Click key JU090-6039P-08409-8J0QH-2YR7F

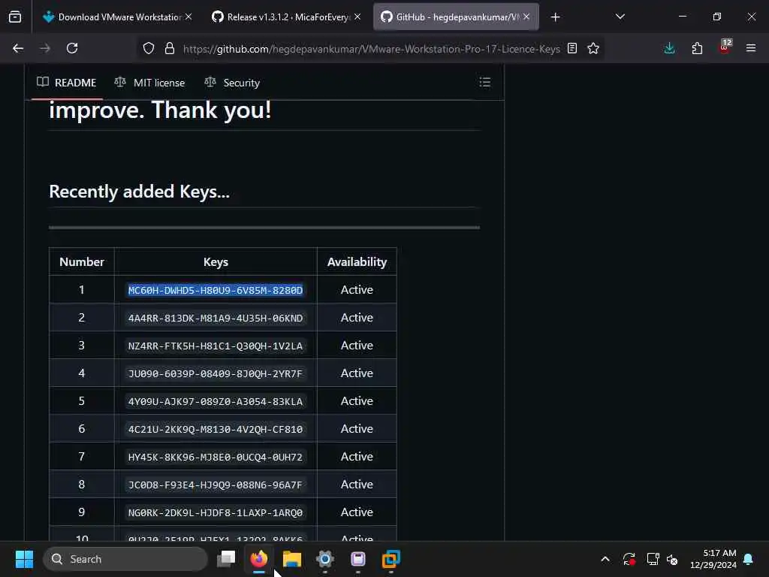pos(216,373)
